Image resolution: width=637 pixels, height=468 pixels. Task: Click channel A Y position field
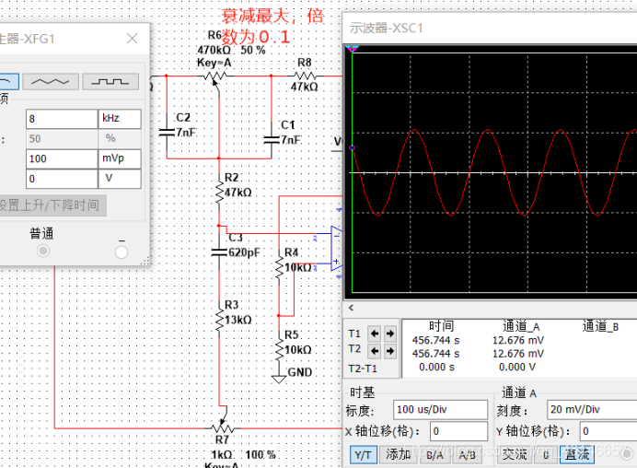tap(608, 431)
